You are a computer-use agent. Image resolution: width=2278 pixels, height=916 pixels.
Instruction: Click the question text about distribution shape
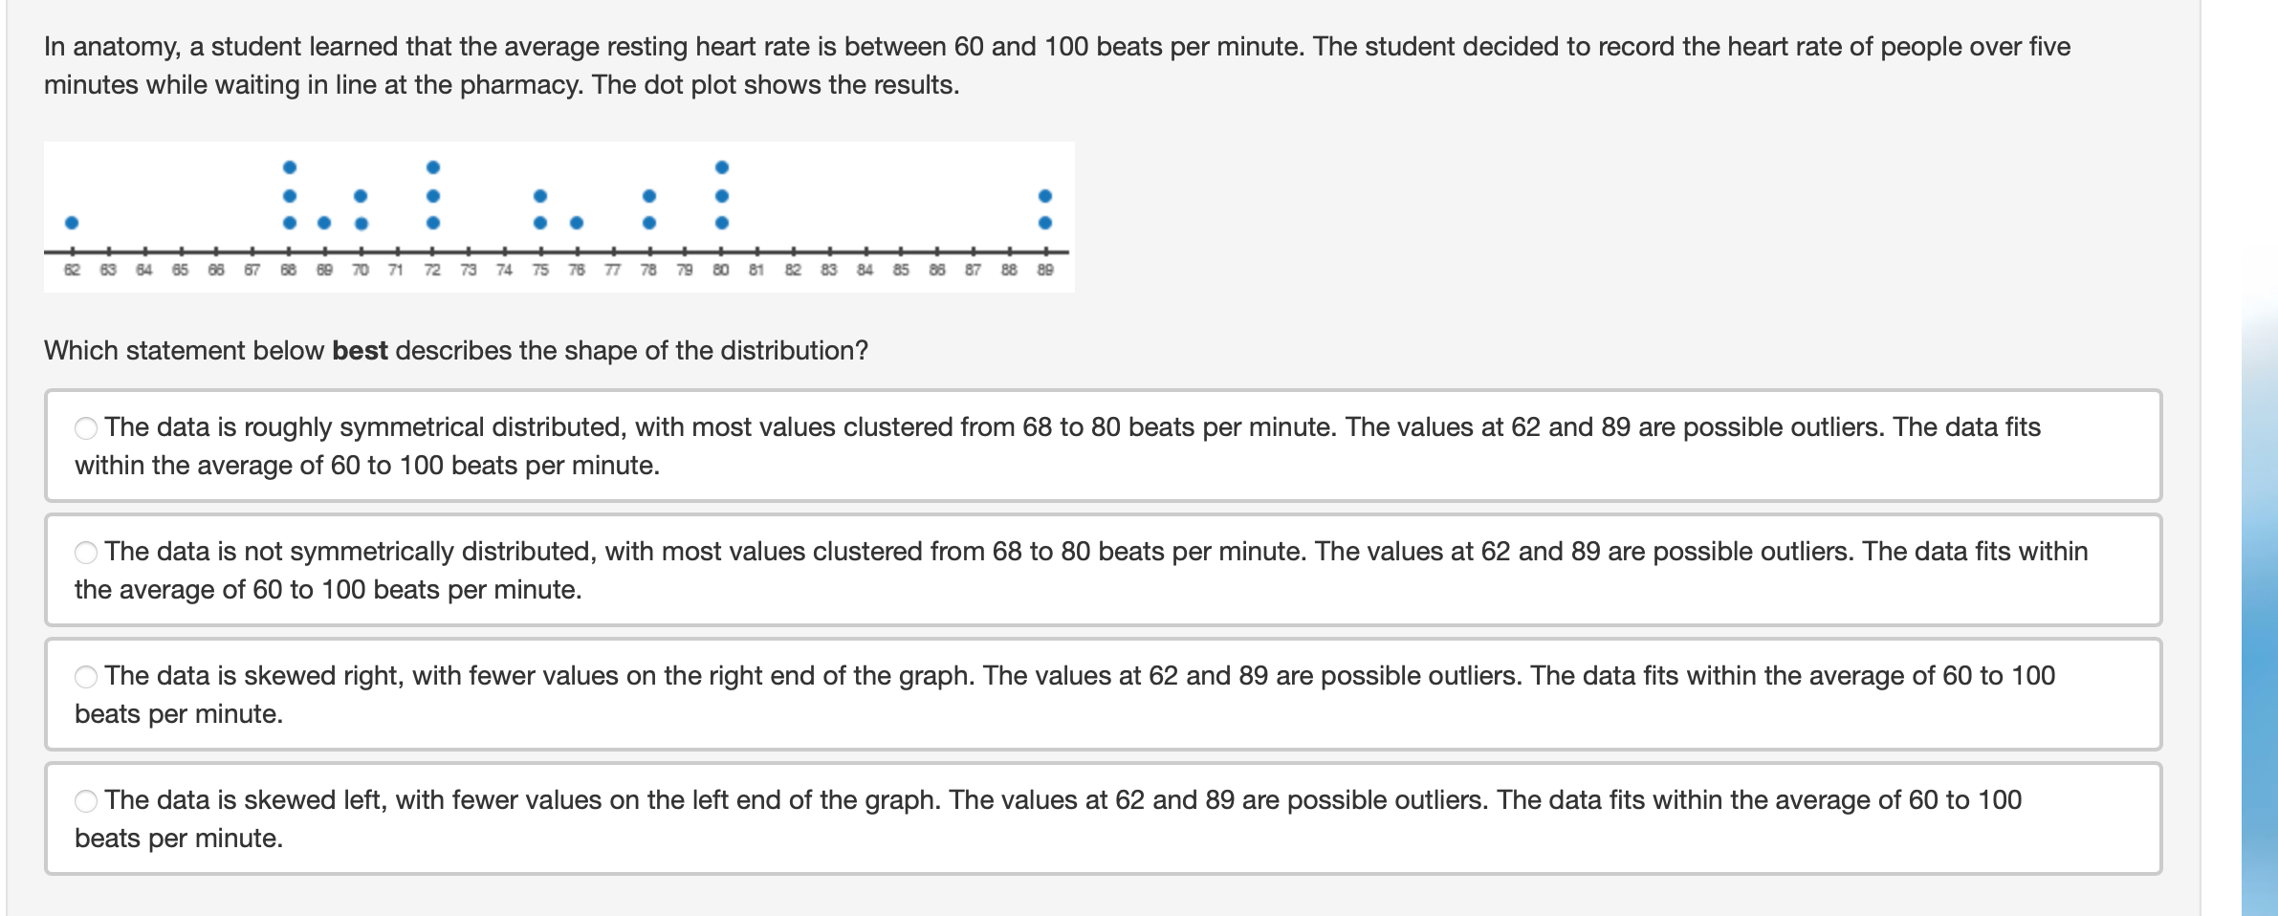pyautogui.click(x=454, y=349)
